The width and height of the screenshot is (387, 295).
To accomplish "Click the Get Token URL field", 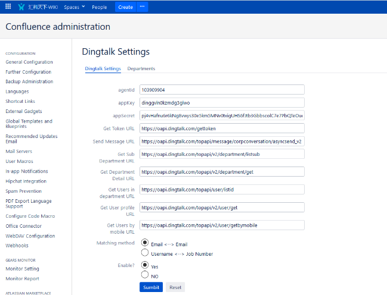I will coord(222,128).
